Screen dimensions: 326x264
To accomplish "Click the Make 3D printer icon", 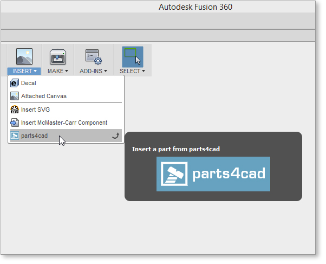I will (58, 57).
